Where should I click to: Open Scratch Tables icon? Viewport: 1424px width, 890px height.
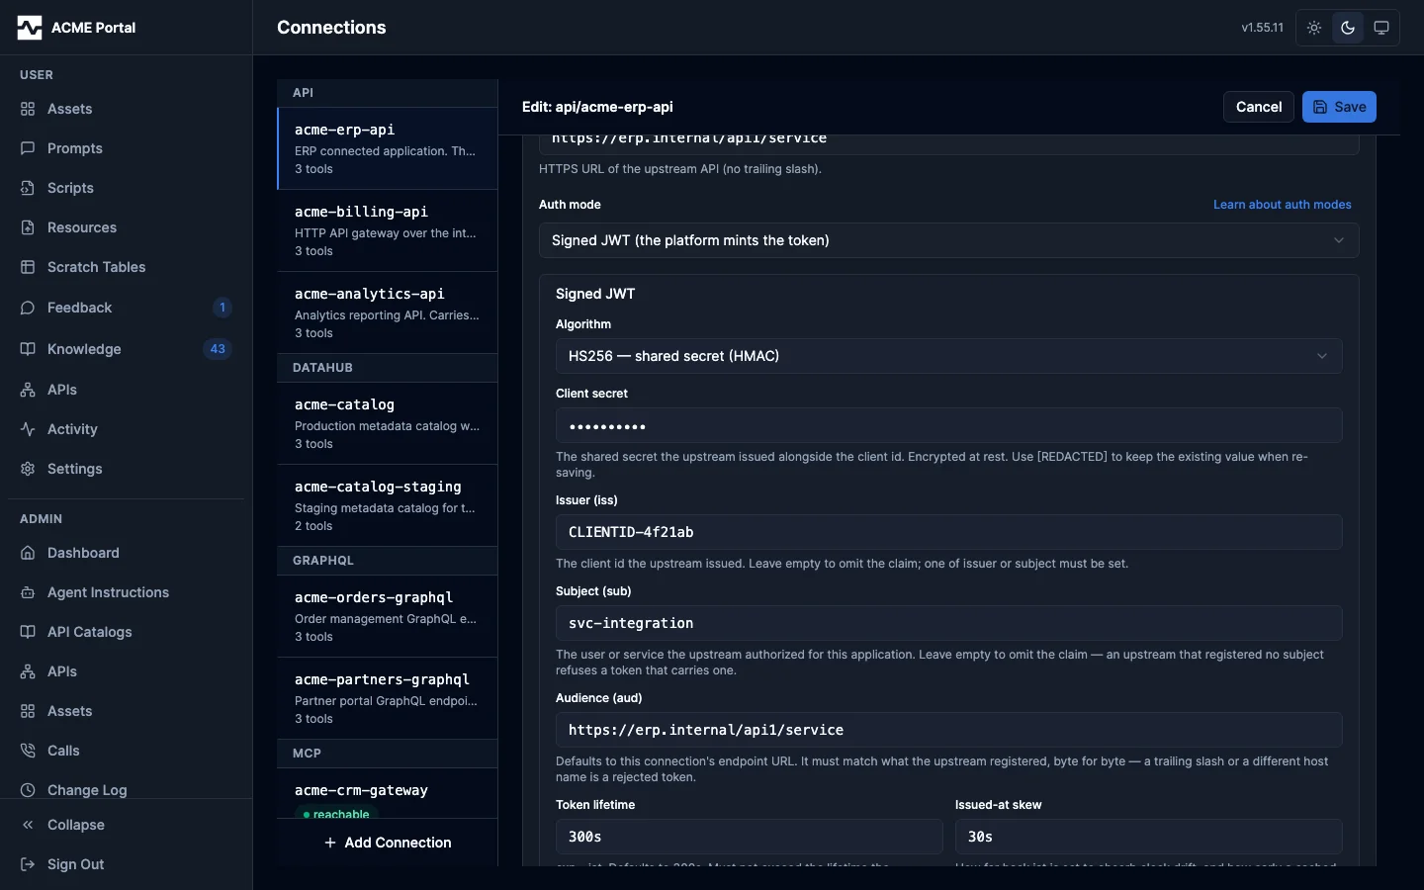pos(28,267)
